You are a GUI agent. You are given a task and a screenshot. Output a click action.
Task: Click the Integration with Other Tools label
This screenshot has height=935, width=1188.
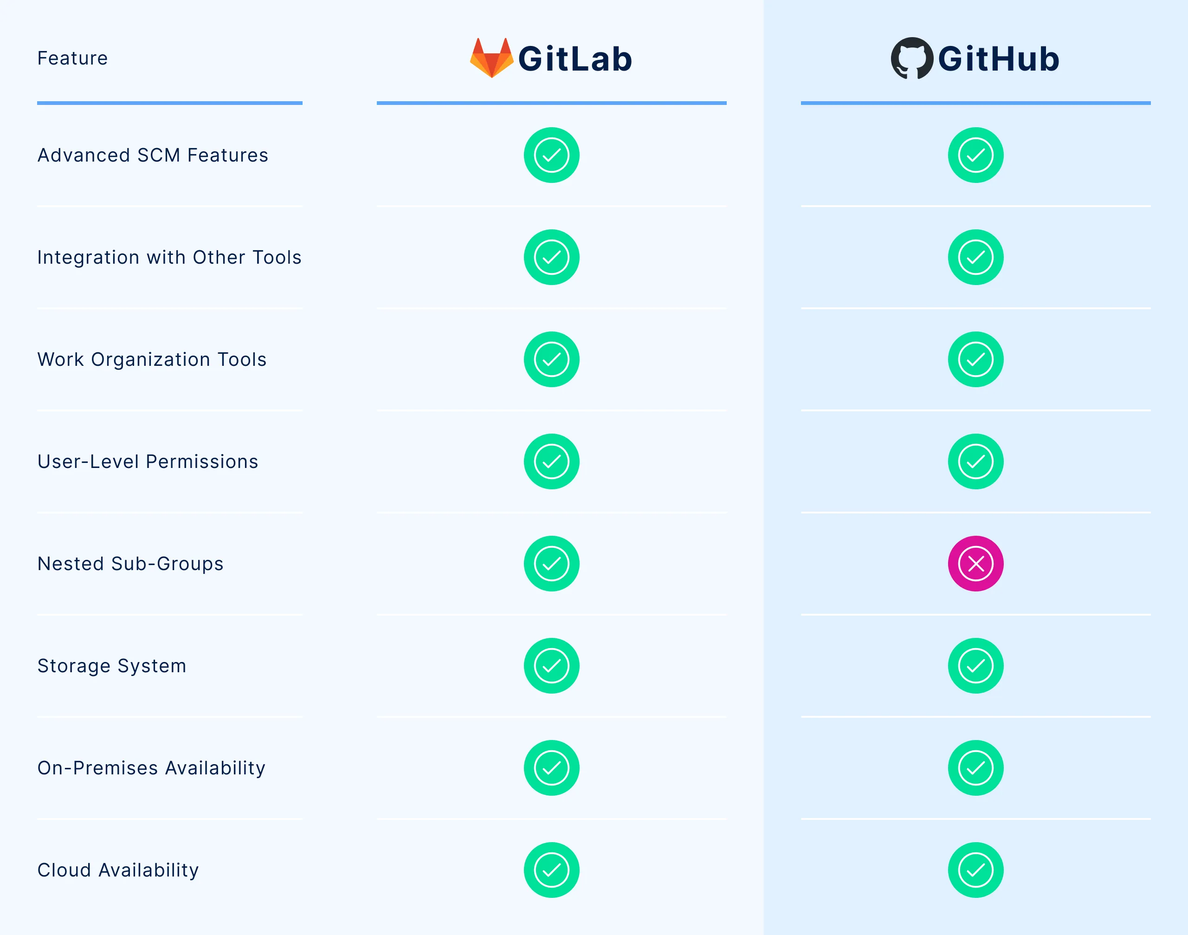pyautogui.click(x=169, y=257)
